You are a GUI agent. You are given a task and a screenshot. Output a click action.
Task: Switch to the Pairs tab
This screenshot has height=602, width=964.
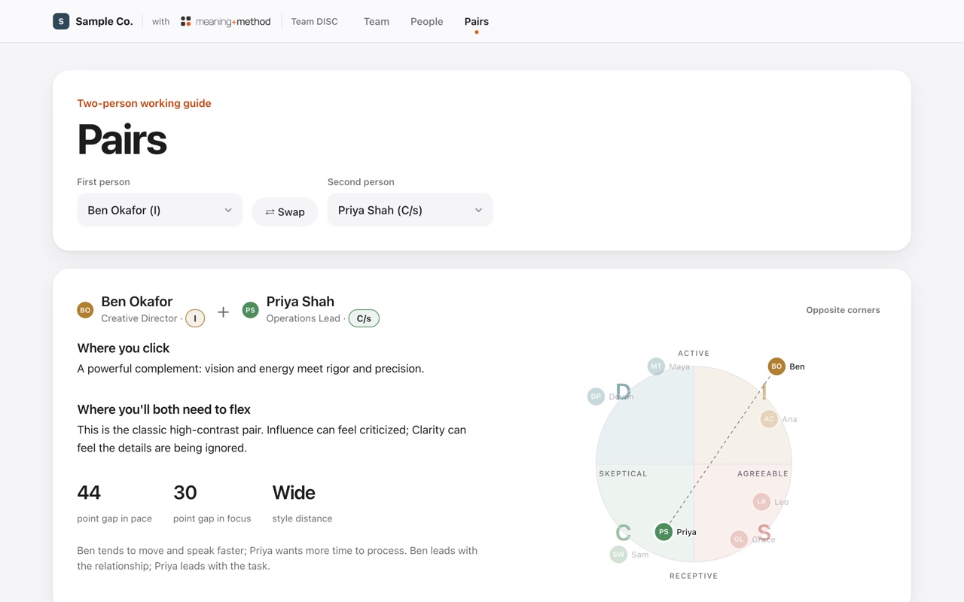(477, 21)
